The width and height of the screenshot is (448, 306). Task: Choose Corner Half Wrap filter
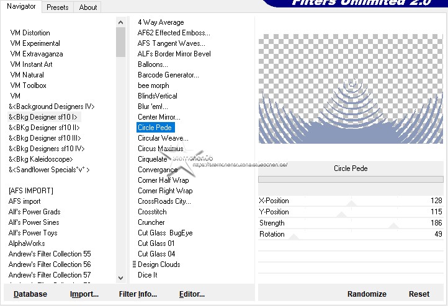tap(163, 180)
